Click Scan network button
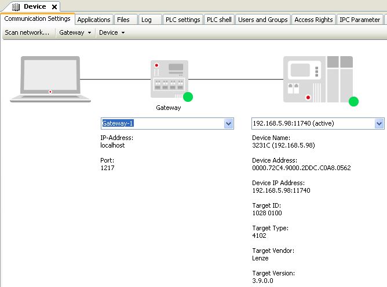Viewport: 387px width, 287px height. click(x=27, y=32)
